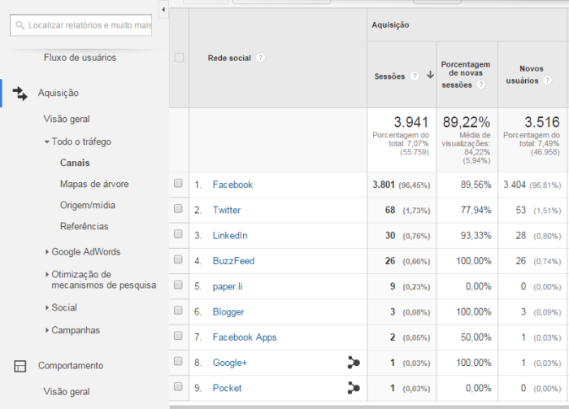Click the data hub icon in Google+ row
569x409 pixels.
(x=354, y=362)
